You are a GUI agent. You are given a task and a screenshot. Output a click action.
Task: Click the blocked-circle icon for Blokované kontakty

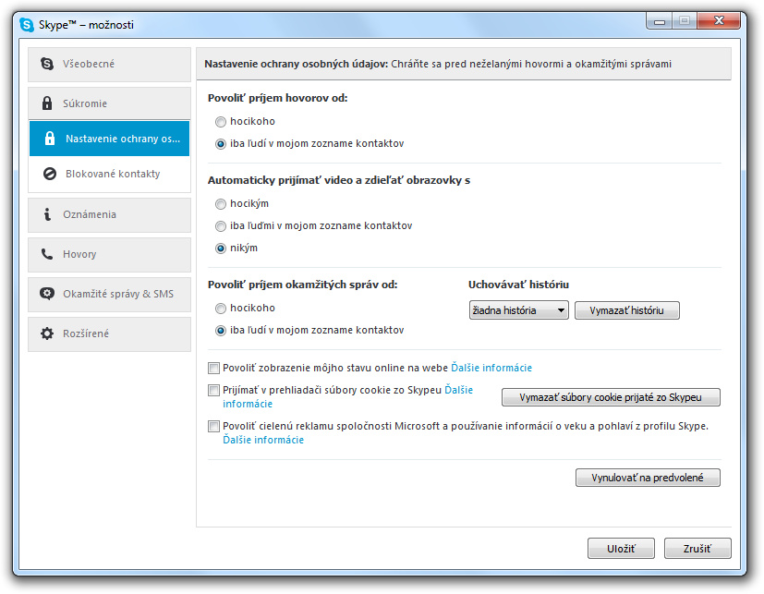[x=50, y=174]
